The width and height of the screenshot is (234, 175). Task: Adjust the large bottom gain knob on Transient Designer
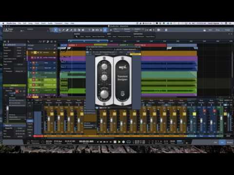point(104,94)
